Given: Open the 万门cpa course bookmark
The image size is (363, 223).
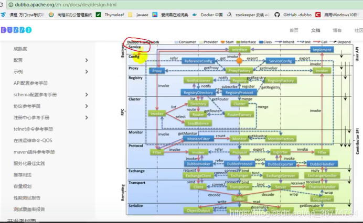Looking at the screenshot, I should 23,15.
